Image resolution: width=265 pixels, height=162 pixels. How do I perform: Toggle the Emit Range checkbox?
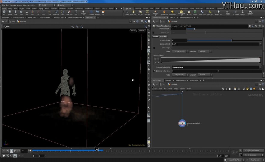pos(154,48)
